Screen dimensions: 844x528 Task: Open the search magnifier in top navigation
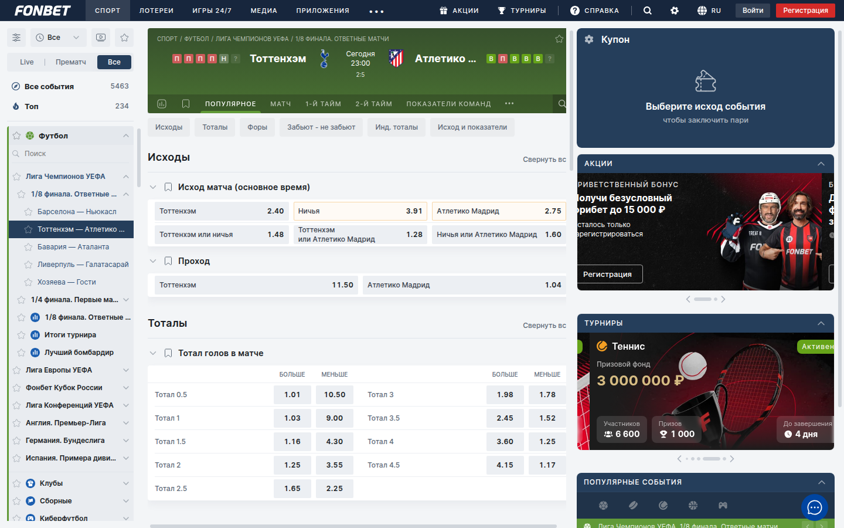point(647,11)
